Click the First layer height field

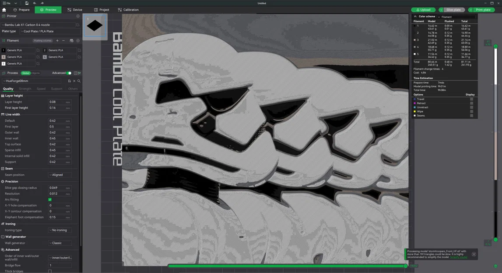point(60,108)
